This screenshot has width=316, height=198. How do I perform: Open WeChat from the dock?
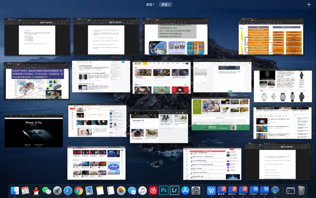coord(47,190)
